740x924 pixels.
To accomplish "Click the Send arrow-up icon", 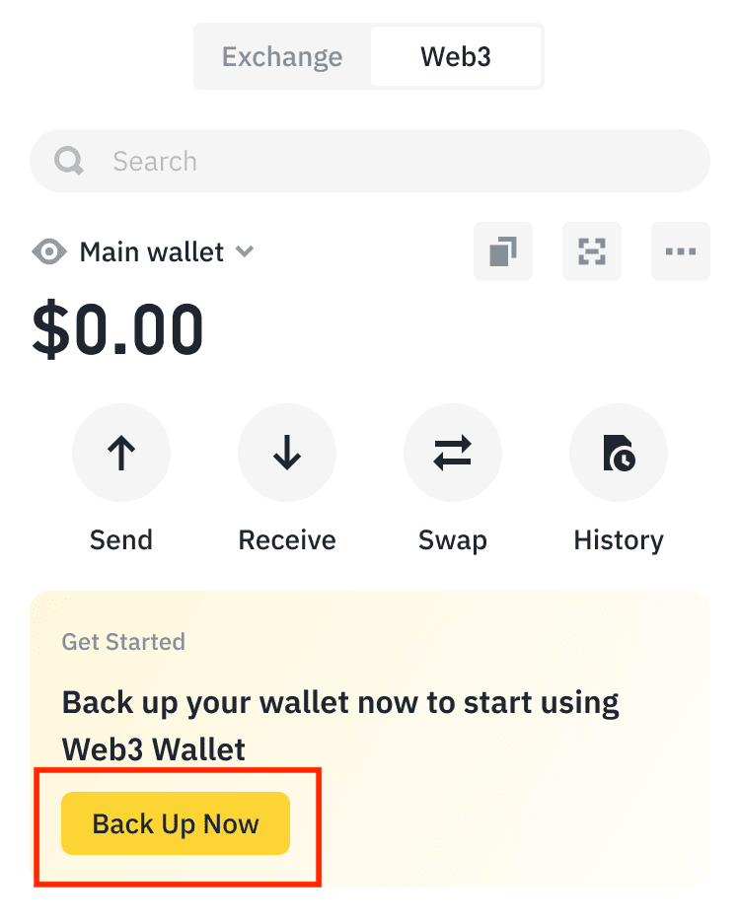I will (121, 453).
